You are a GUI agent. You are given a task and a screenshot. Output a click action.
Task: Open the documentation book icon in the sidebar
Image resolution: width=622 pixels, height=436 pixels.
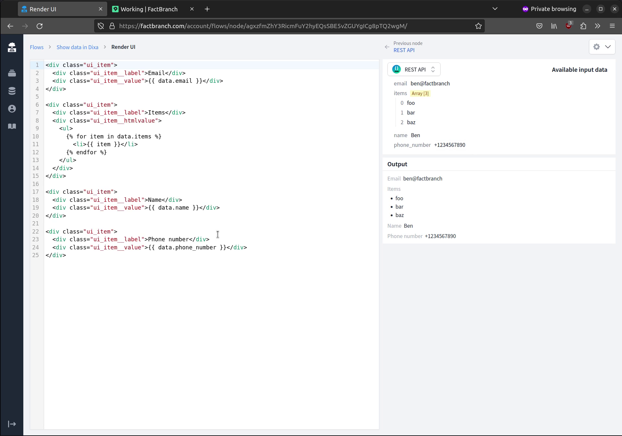coord(12,126)
